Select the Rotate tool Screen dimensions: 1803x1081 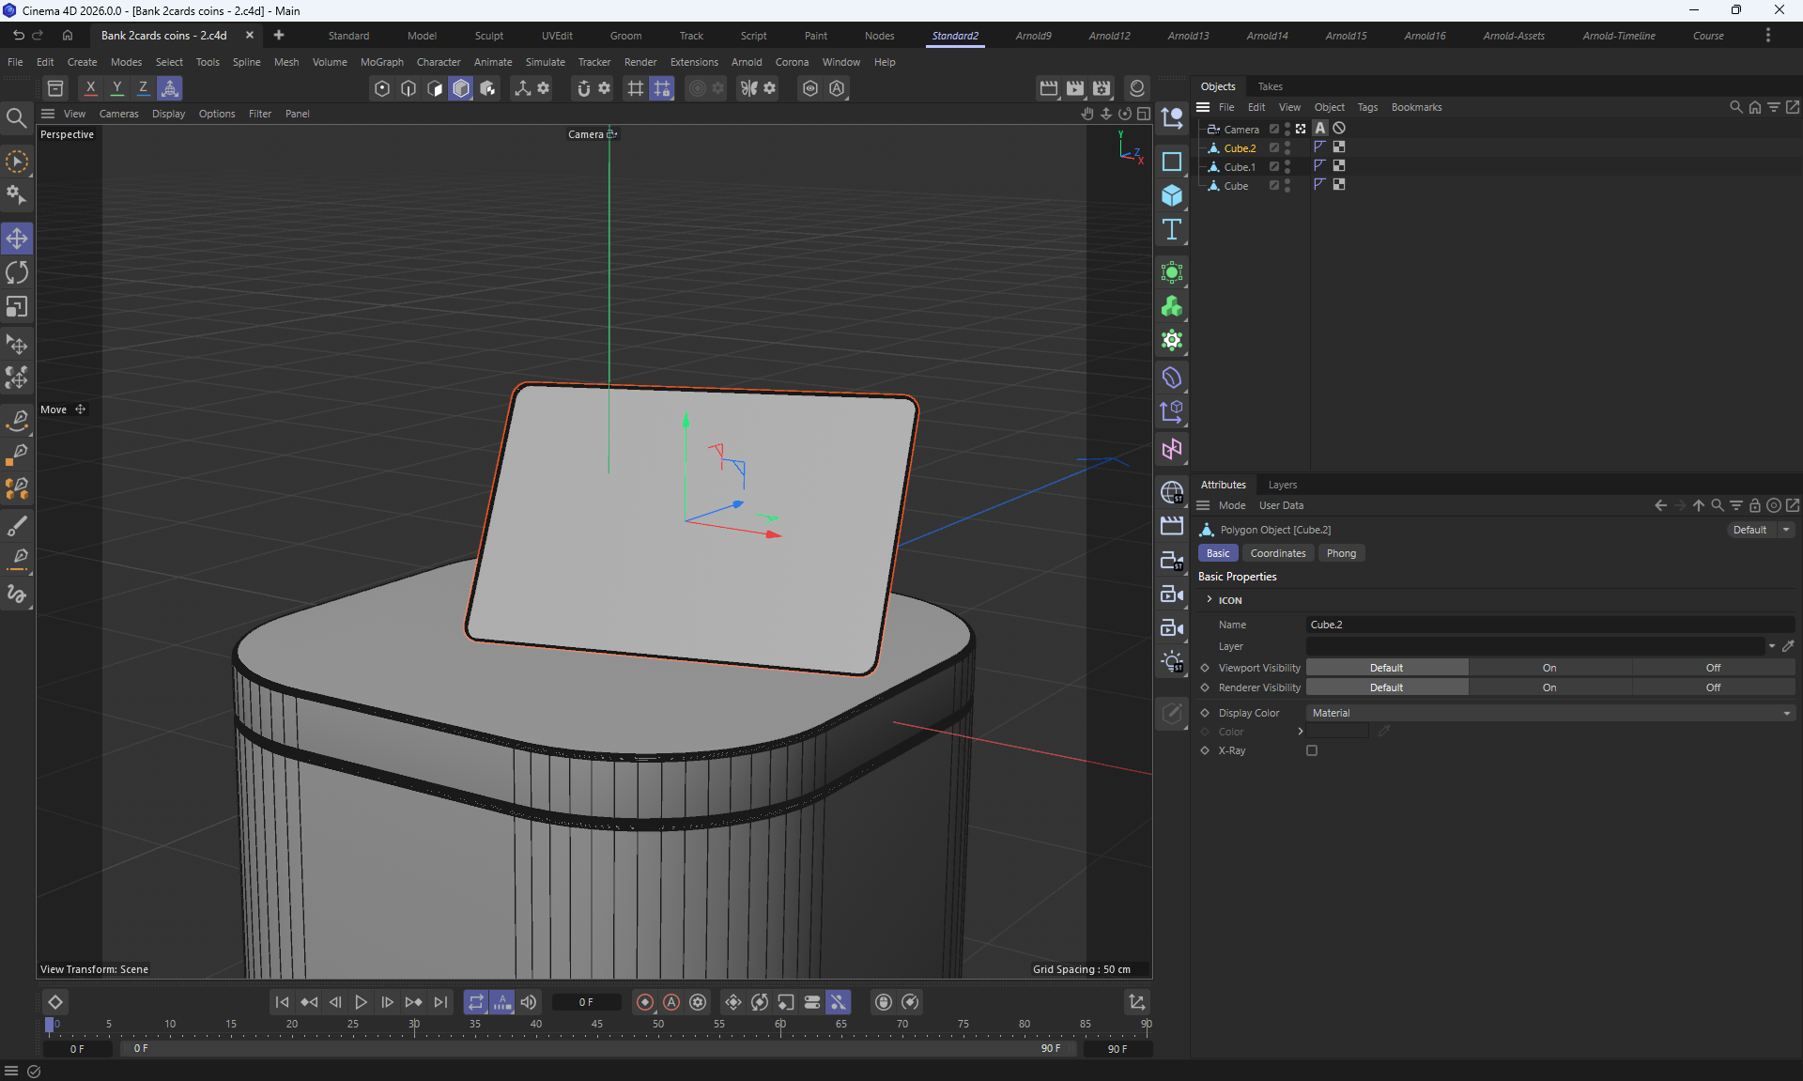17,273
